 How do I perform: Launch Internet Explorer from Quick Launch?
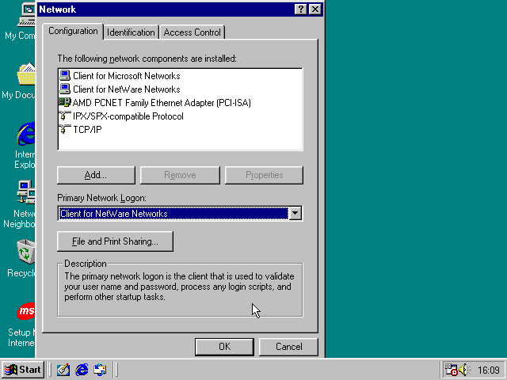[x=82, y=370]
